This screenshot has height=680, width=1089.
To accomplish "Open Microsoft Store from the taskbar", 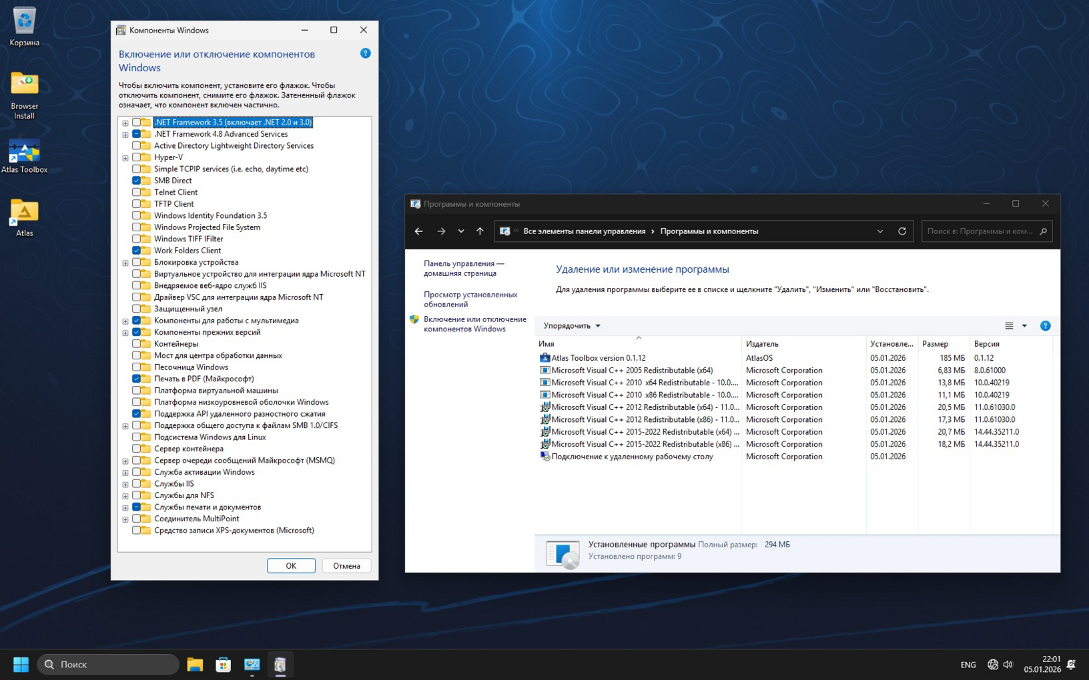I will [224, 664].
